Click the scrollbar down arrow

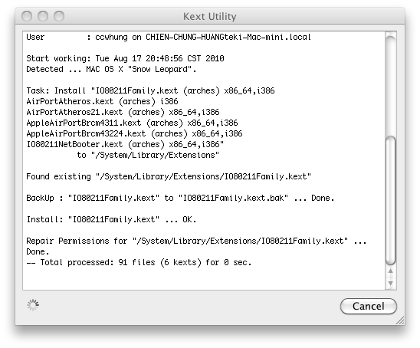point(390,283)
